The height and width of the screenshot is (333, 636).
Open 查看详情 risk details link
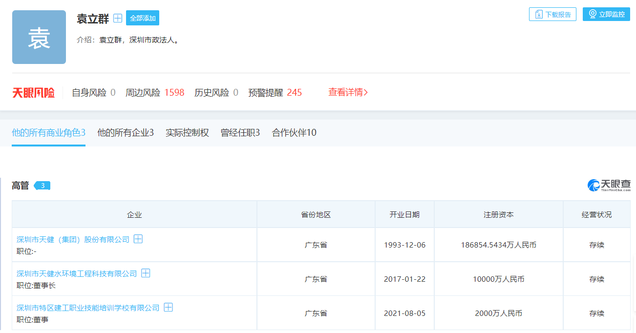point(348,92)
